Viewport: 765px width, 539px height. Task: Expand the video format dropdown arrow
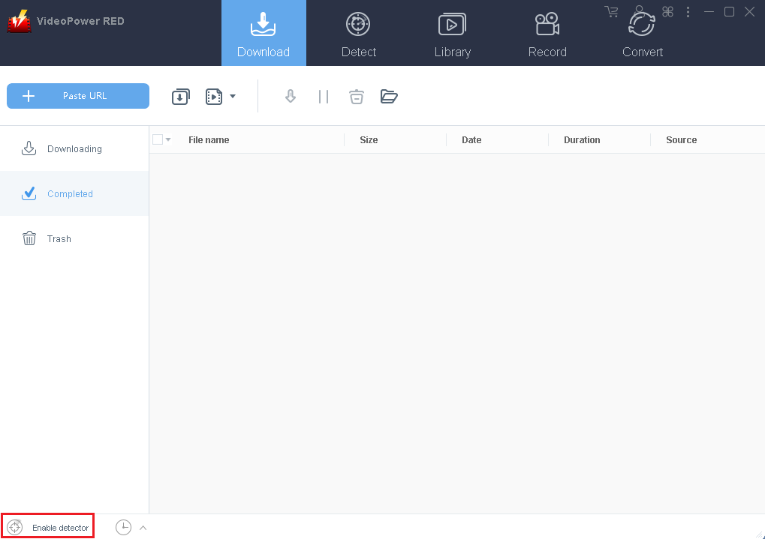coord(233,97)
